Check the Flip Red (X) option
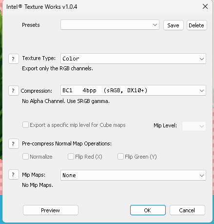The height and width of the screenshot is (224, 214). point(71,157)
